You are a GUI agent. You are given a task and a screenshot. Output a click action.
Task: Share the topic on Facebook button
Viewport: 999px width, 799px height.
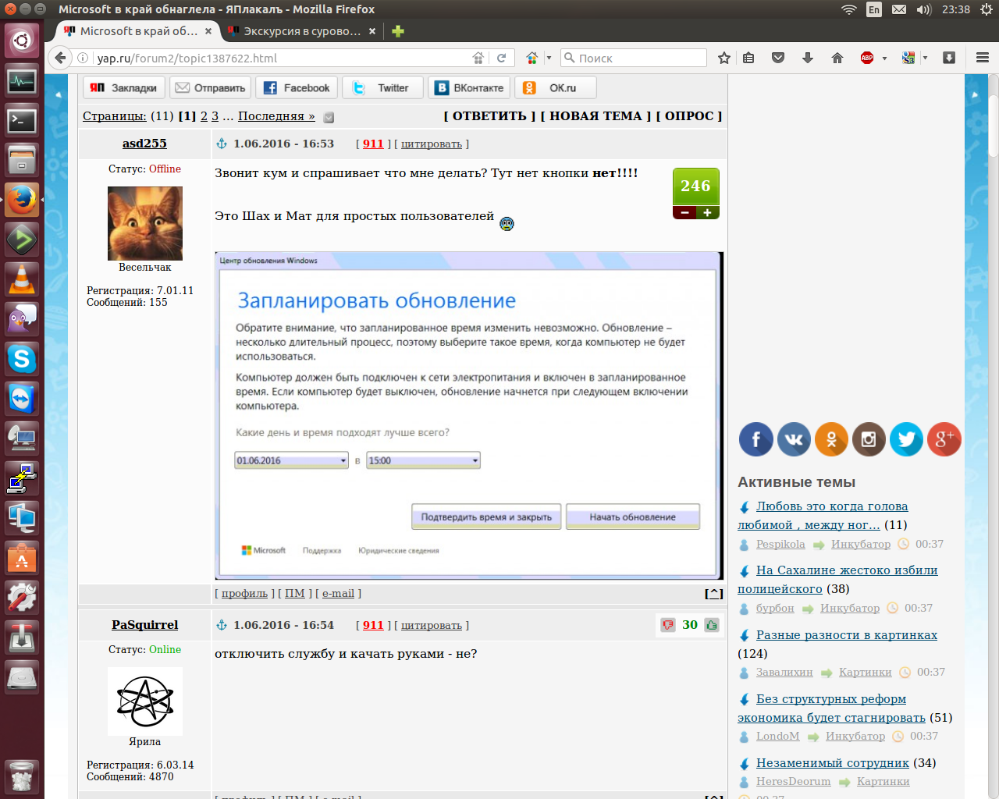click(297, 87)
